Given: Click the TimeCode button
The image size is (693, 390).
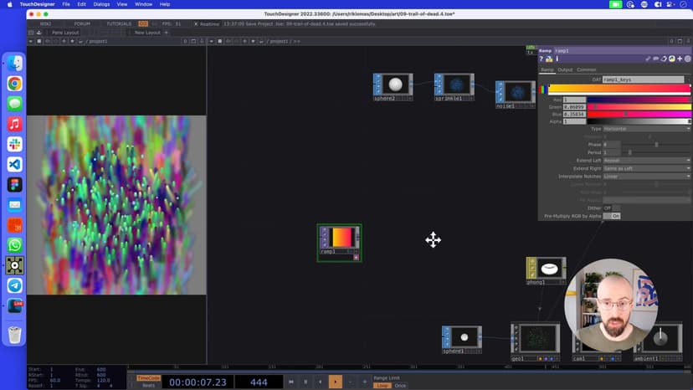Looking at the screenshot, I should (148, 377).
